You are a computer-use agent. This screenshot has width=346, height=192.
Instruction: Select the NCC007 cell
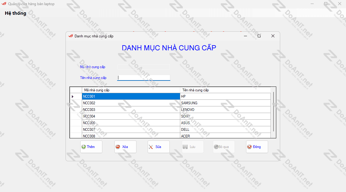tap(131, 130)
